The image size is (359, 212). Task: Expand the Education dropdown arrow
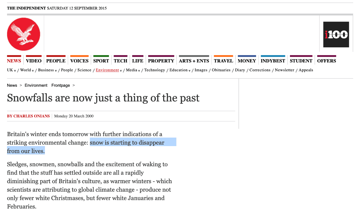pyautogui.click(x=190, y=71)
